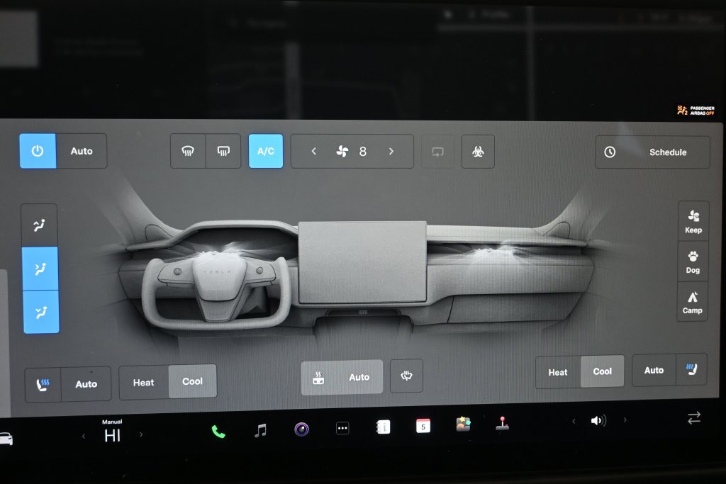Tap the HI temperature display
This screenshot has width=726, height=484.
click(x=112, y=435)
